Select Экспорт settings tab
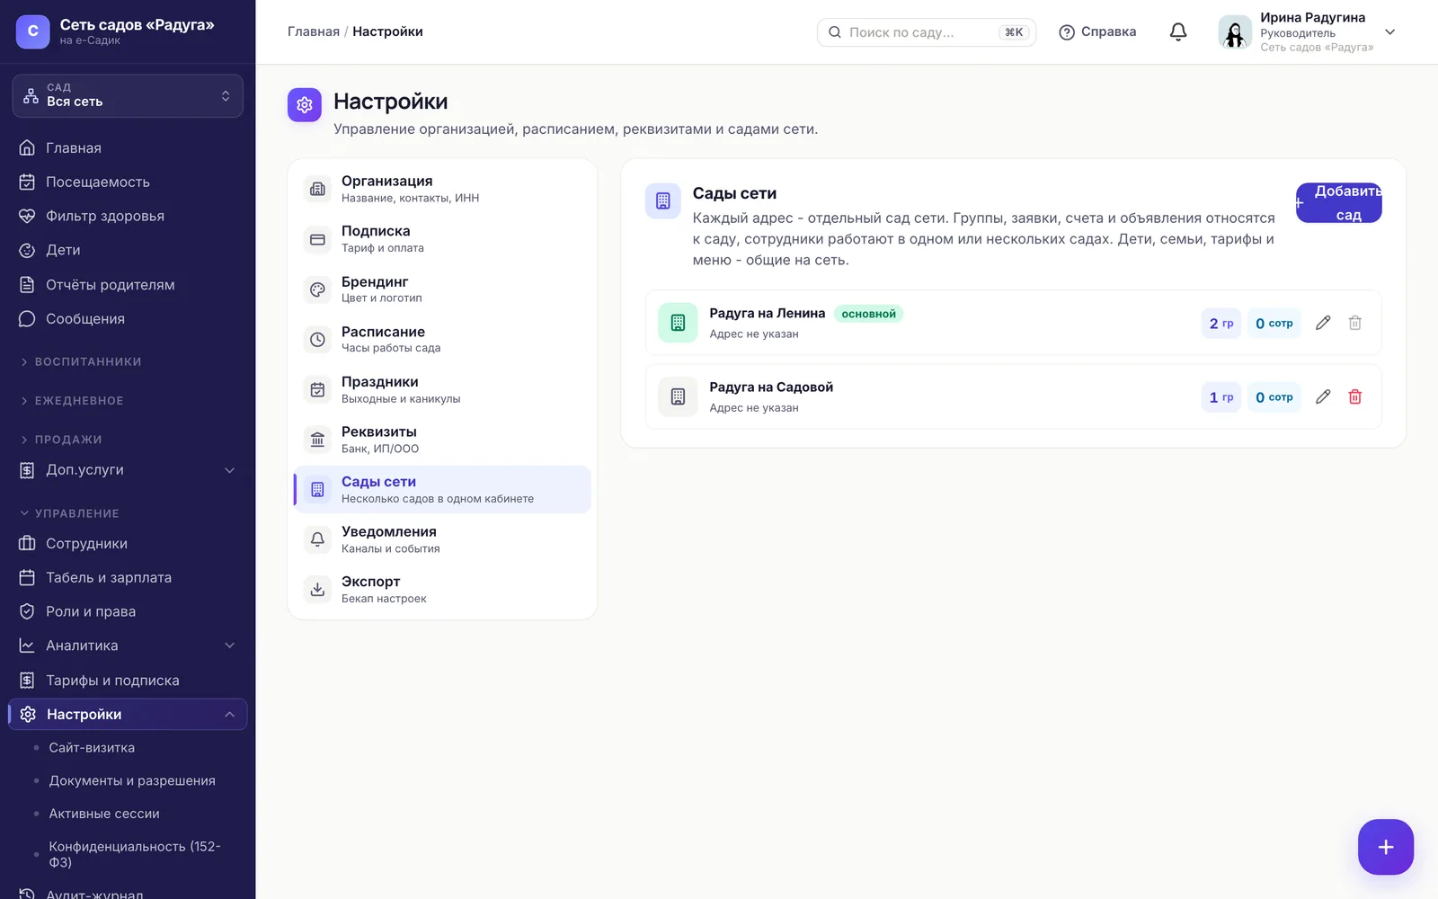The image size is (1438, 899). pos(442,590)
